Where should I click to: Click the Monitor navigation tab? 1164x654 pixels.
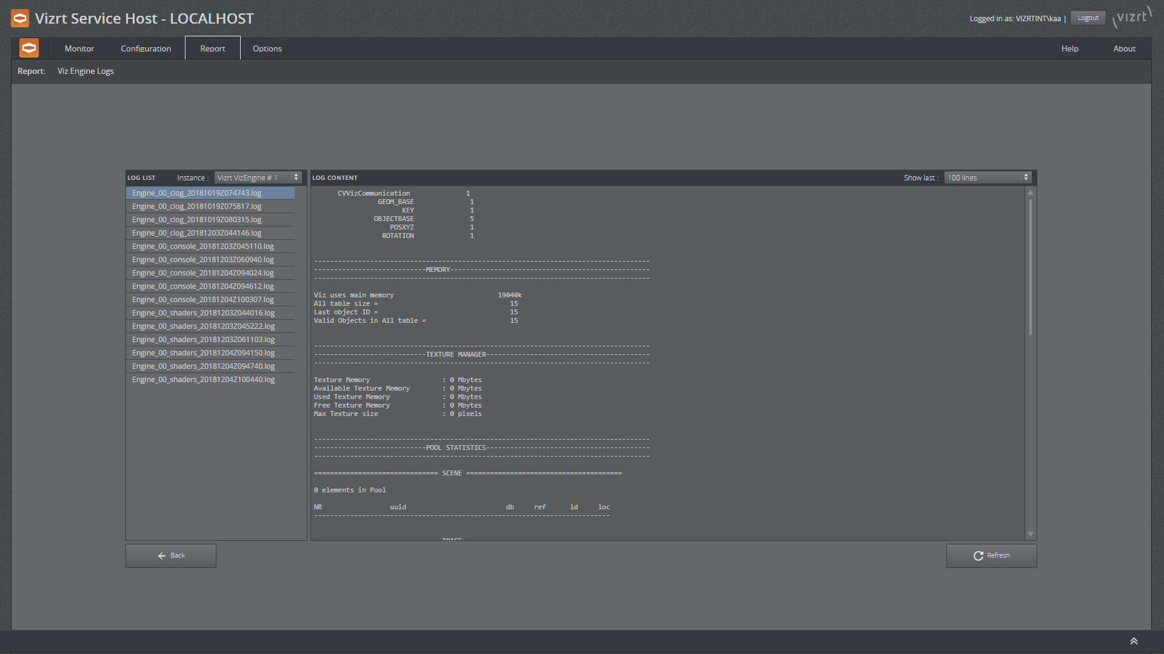click(x=78, y=48)
